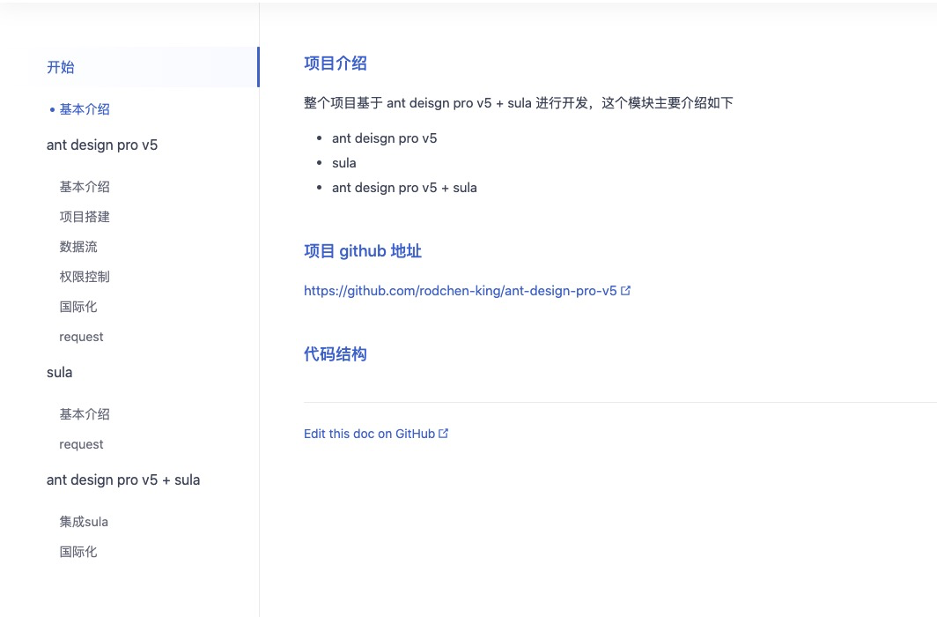Open ant design pro v5 sidebar group
The width and height of the screenshot is (937, 617).
pos(102,145)
